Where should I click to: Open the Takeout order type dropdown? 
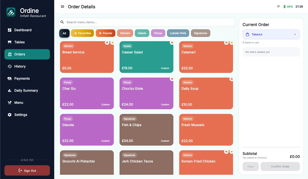coord(271,34)
